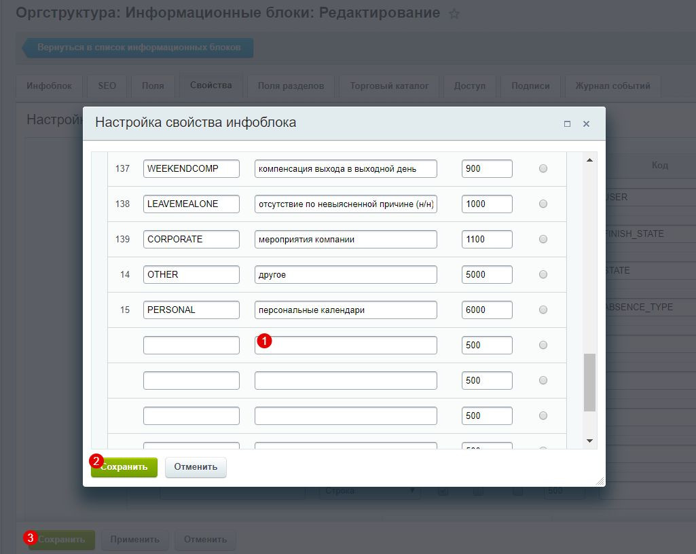
Task: Edit sort field with value 1000
Action: click(x=487, y=204)
